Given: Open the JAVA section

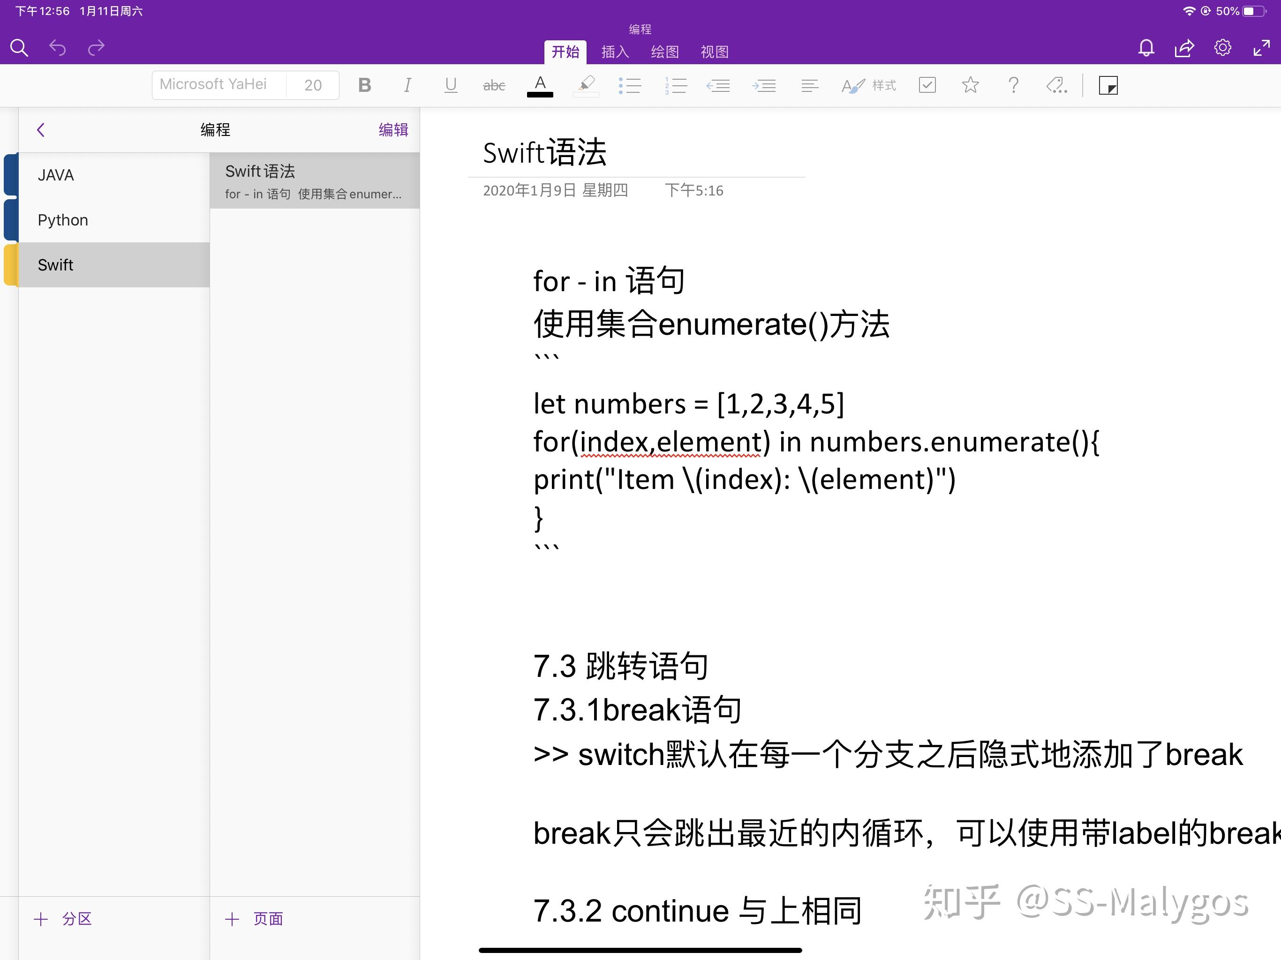Looking at the screenshot, I should click(113, 175).
